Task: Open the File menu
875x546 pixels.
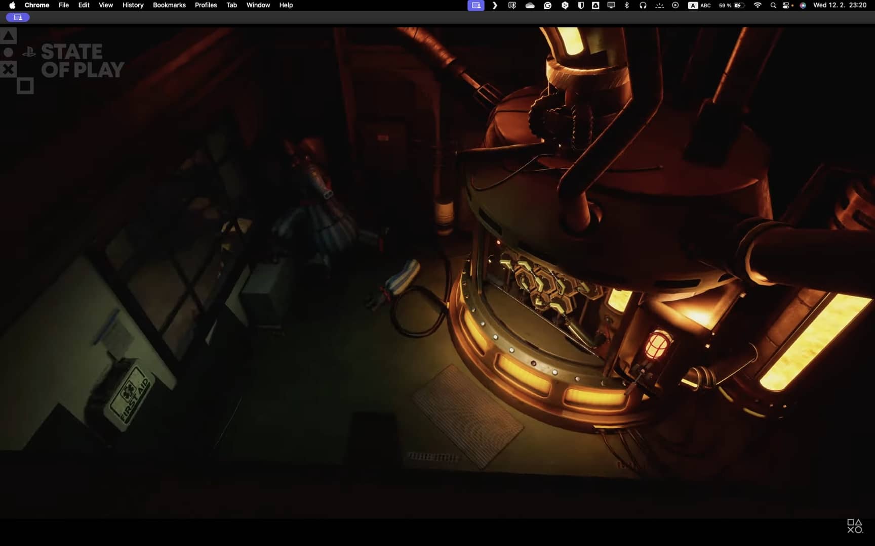Action: [64, 5]
